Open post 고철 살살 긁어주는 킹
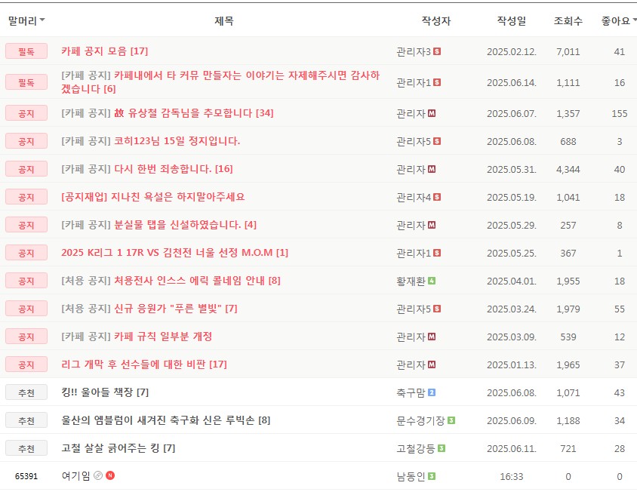This screenshot has height=492, width=637. [x=110, y=448]
